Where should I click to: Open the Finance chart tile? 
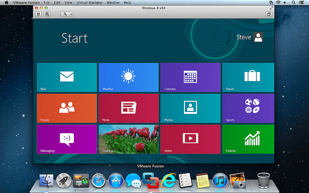(248, 139)
